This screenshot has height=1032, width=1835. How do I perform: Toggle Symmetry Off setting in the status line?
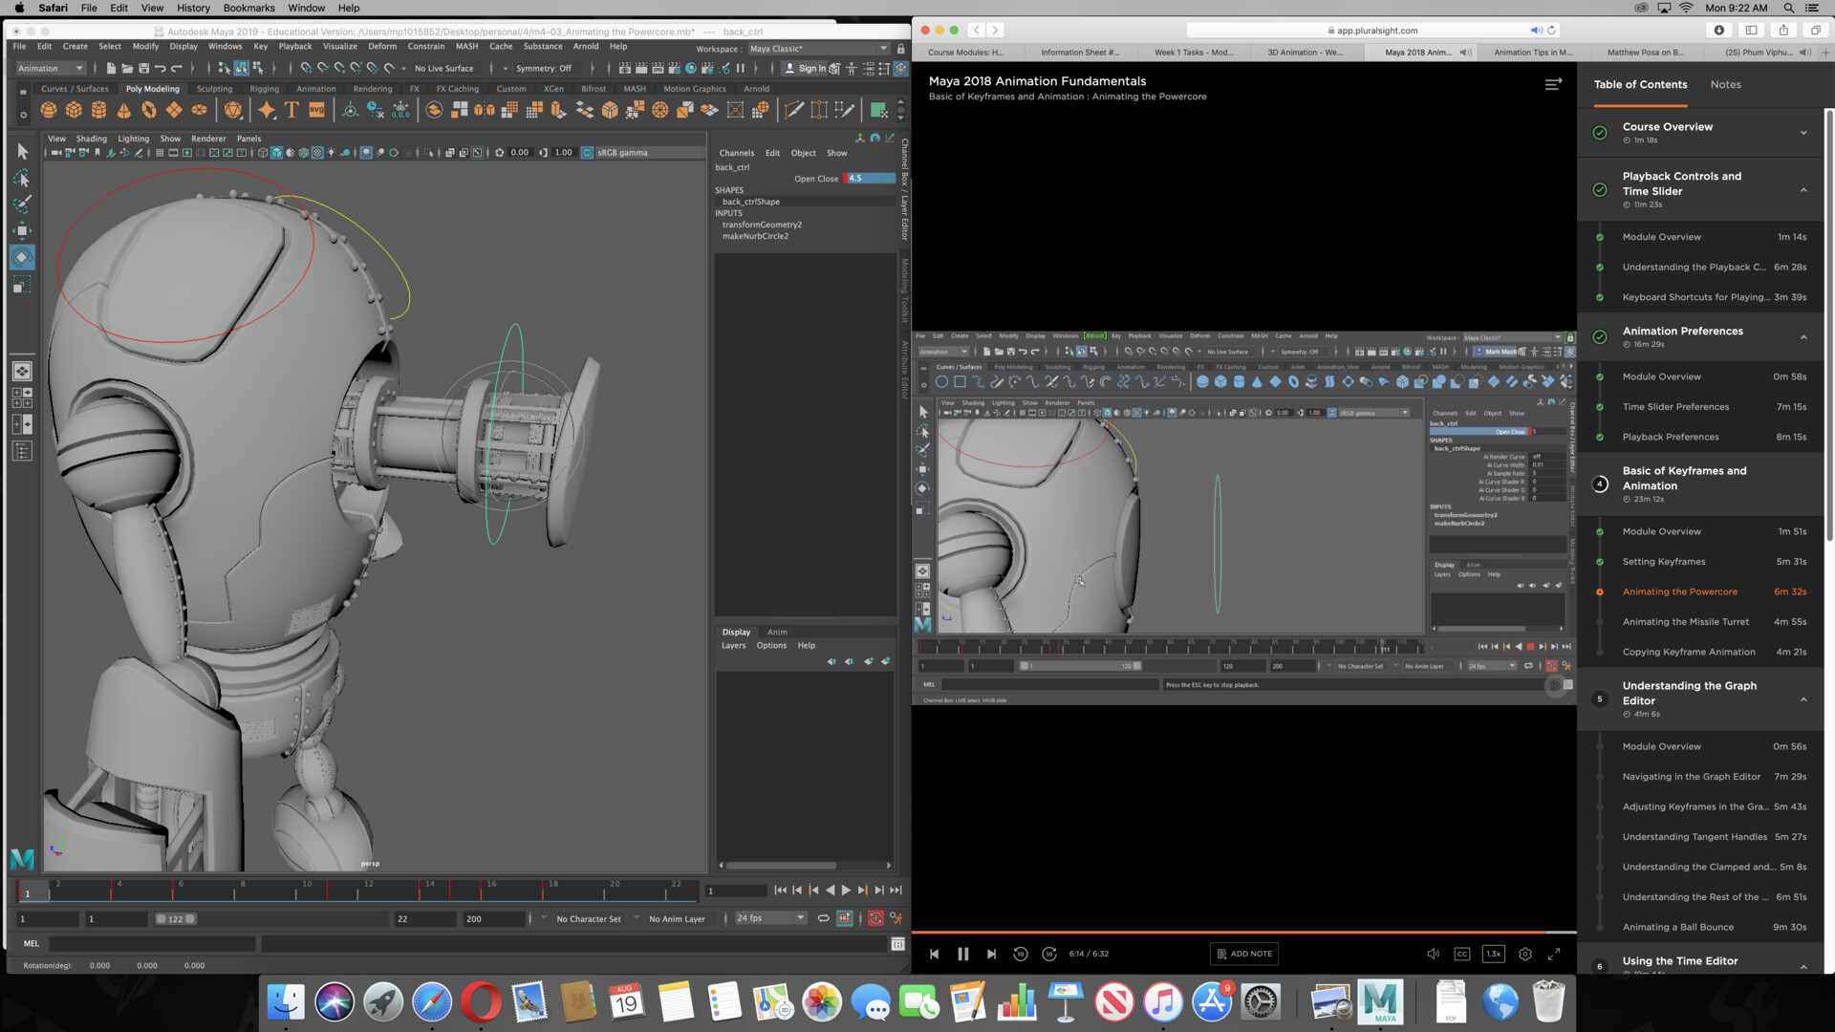pos(543,68)
